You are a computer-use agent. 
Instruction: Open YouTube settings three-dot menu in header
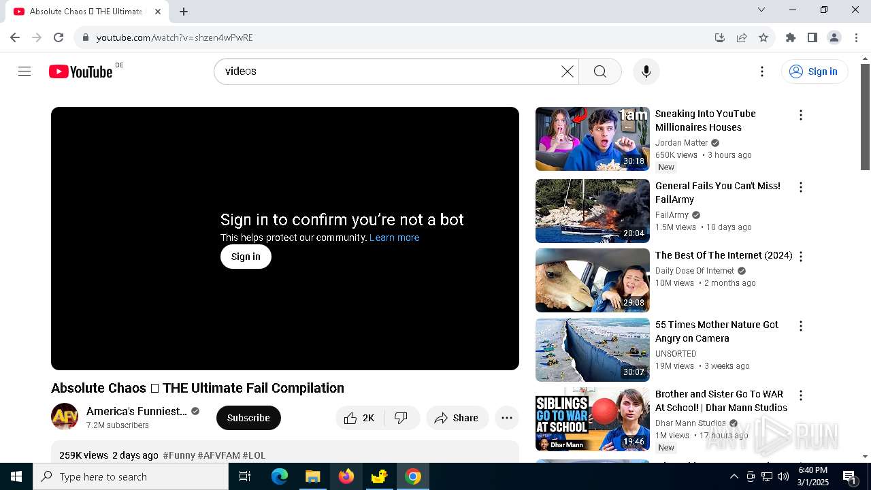click(762, 71)
